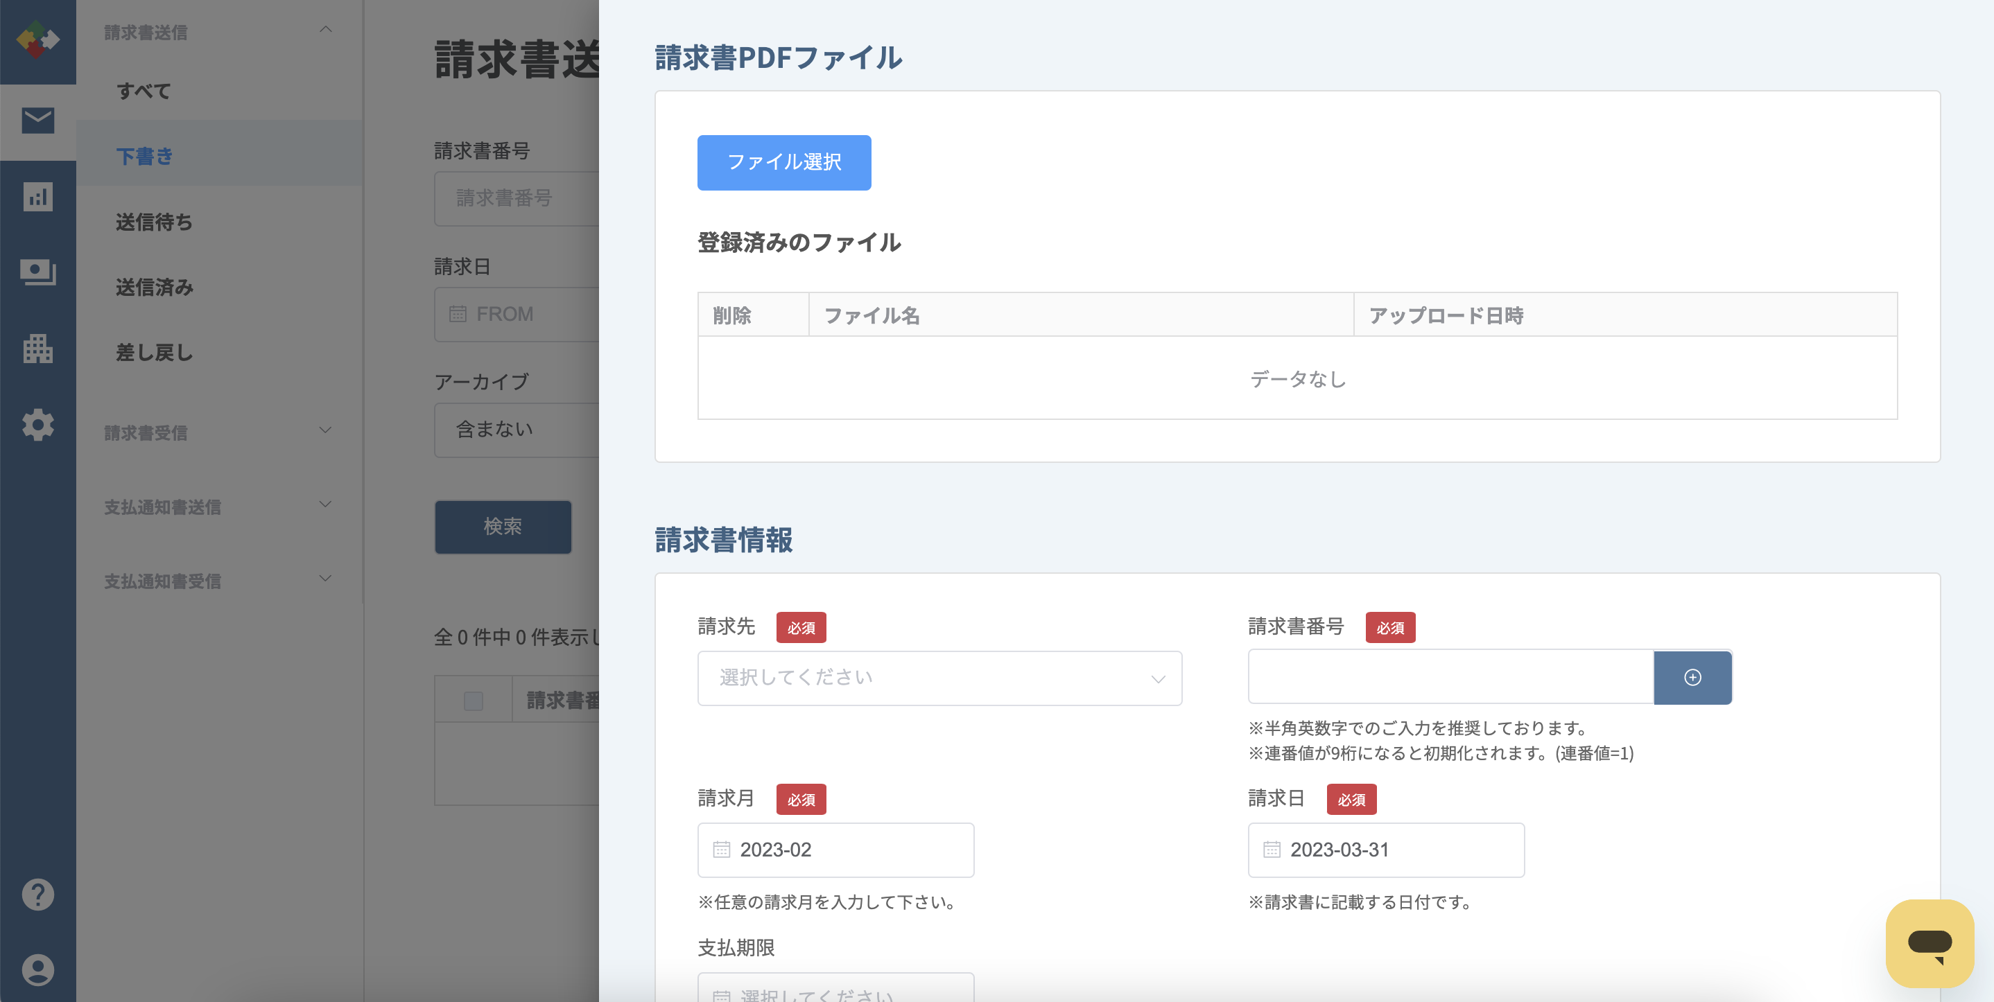The height and width of the screenshot is (1002, 1994).
Task: Open the mail envelope sidebar icon
Action: pyautogui.click(x=38, y=121)
